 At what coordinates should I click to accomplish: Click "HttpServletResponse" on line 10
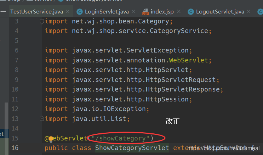pyautogui.click(x=183, y=89)
